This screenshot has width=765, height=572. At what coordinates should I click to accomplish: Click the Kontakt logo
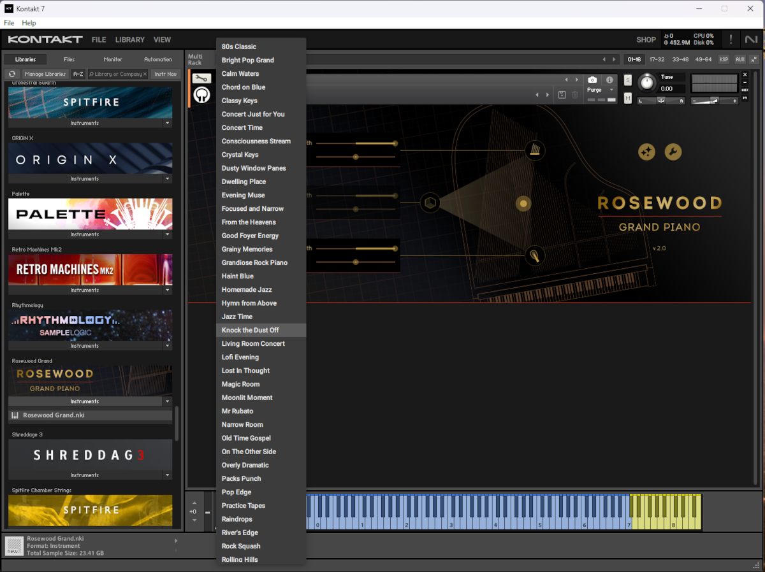pos(45,39)
